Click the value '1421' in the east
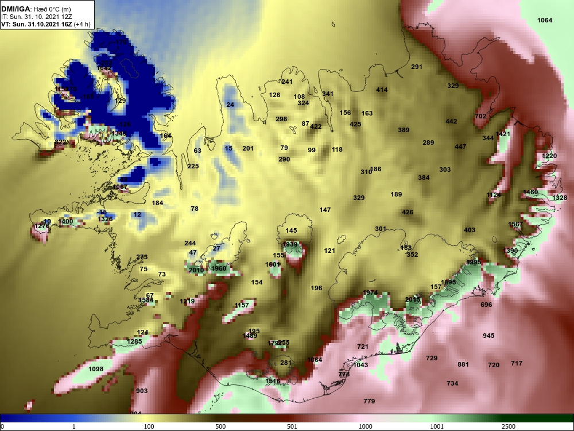This screenshot has height=431, width=574. (503, 134)
